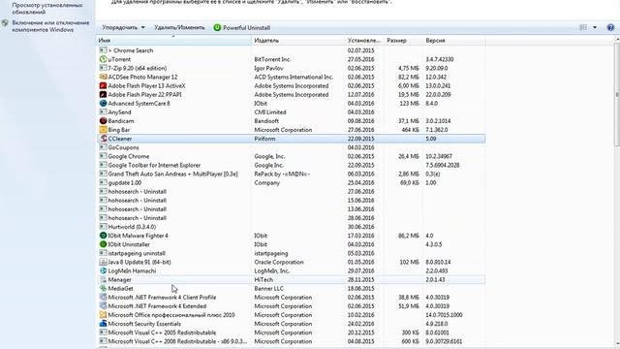Click the ACDSee Photo Manager 12 icon

(x=103, y=77)
